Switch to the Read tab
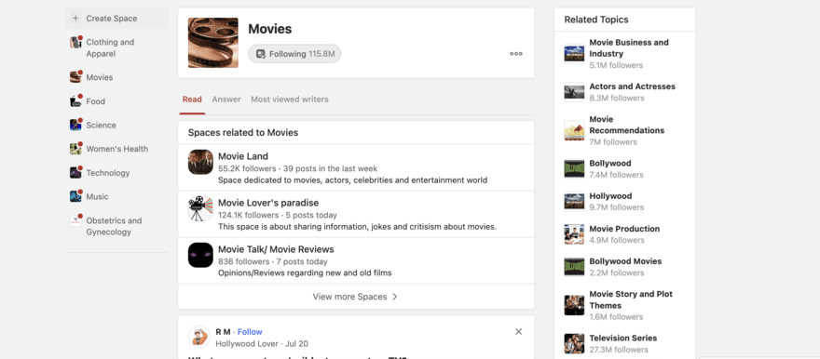820x359 pixels. [192, 100]
